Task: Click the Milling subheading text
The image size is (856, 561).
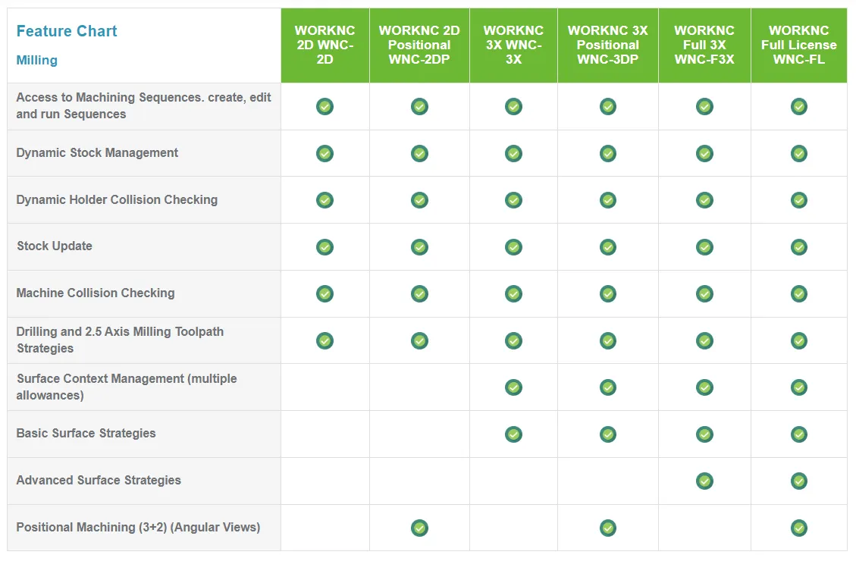Action: 36,60
